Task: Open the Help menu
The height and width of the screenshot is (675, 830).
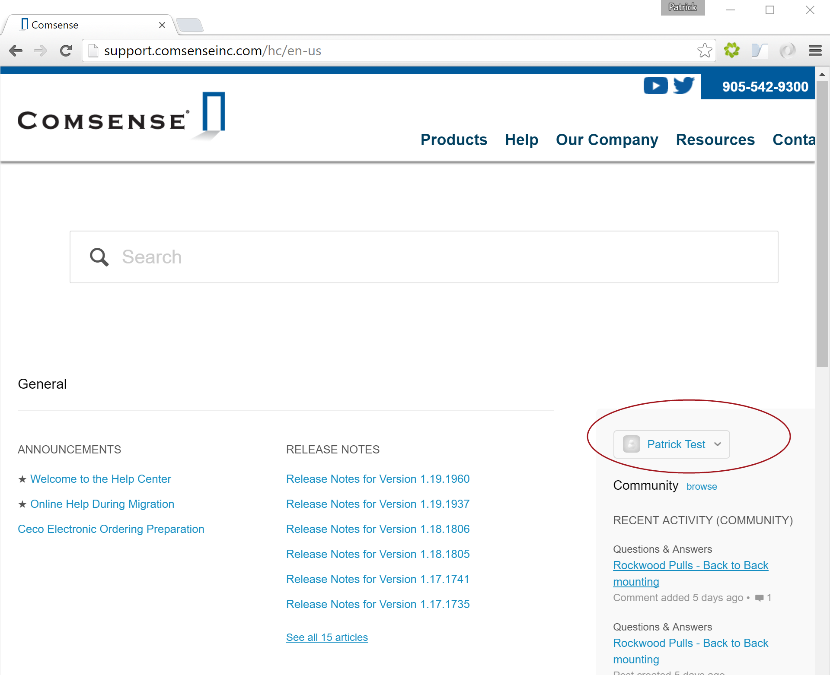Action: coord(521,139)
